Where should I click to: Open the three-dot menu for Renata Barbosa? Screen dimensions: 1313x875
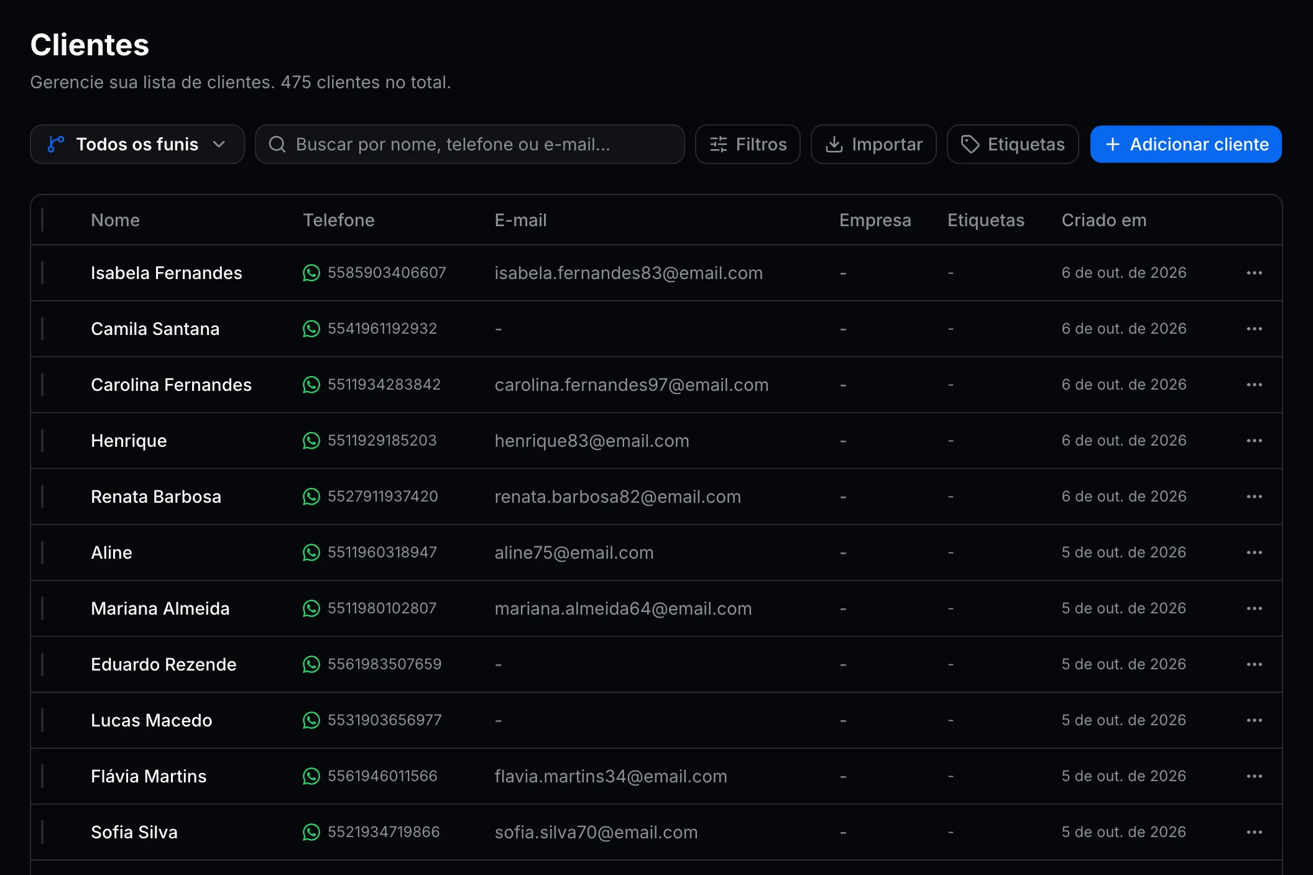[1254, 497]
